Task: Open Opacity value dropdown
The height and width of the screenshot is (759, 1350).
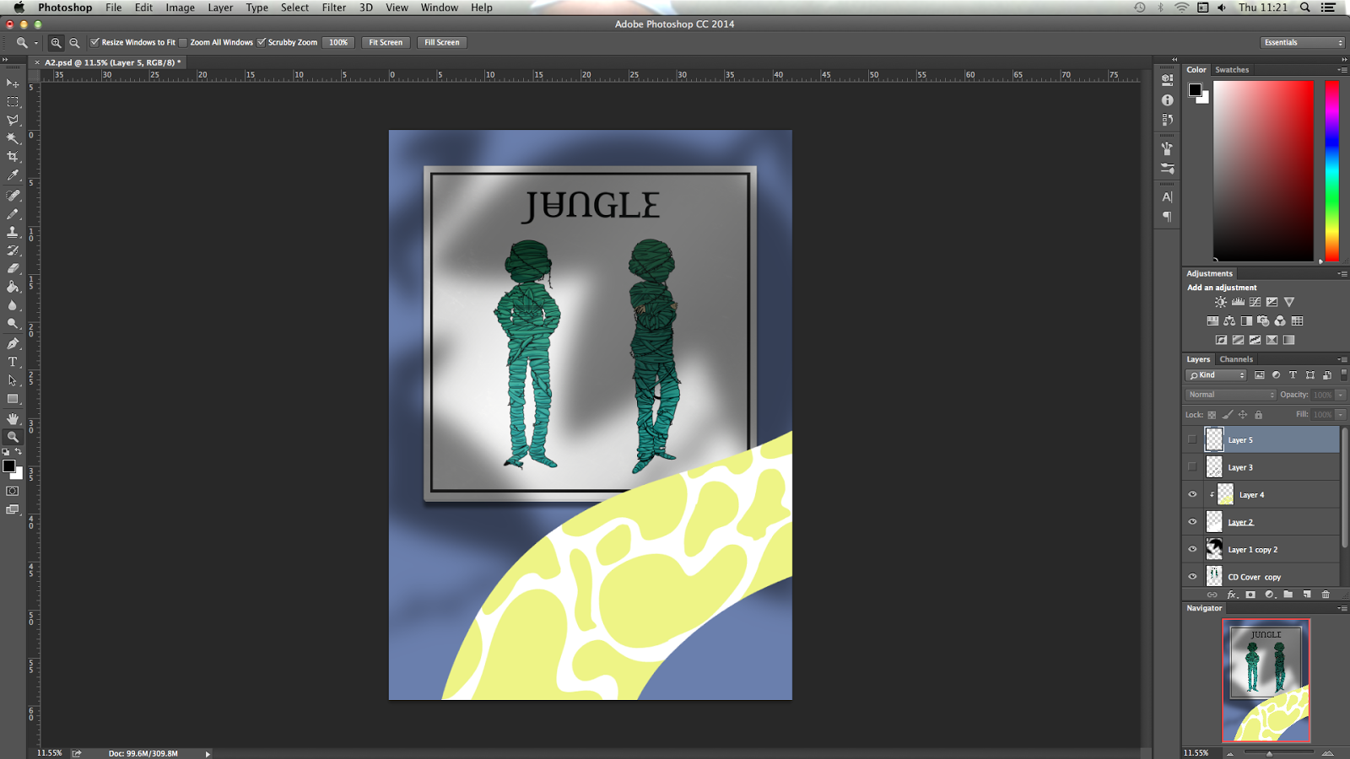Action: click(1341, 395)
